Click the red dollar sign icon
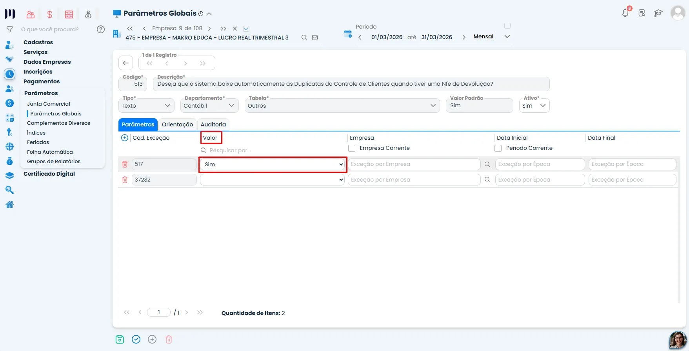 50,14
